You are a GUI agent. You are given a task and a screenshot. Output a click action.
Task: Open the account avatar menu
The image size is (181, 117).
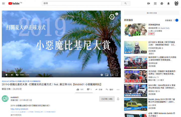pyautogui.click(x=176, y=4)
